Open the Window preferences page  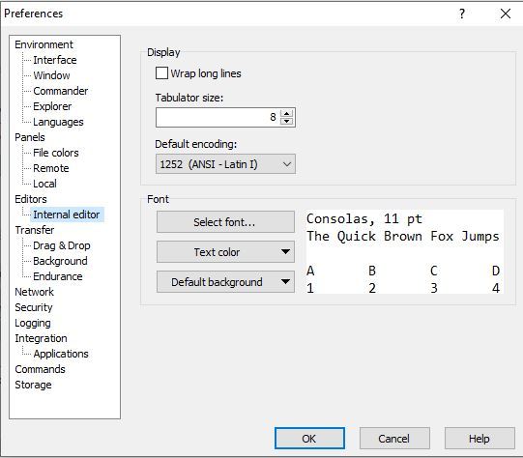click(x=51, y=75)
